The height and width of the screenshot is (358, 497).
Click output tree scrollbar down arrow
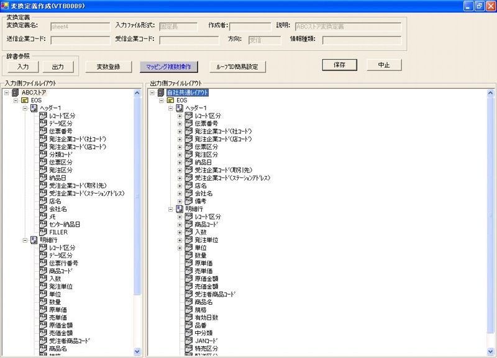click(490, 351)
